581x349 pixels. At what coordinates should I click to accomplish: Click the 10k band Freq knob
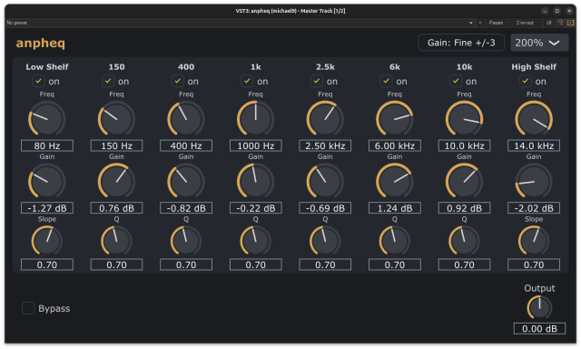pos(464,119)
